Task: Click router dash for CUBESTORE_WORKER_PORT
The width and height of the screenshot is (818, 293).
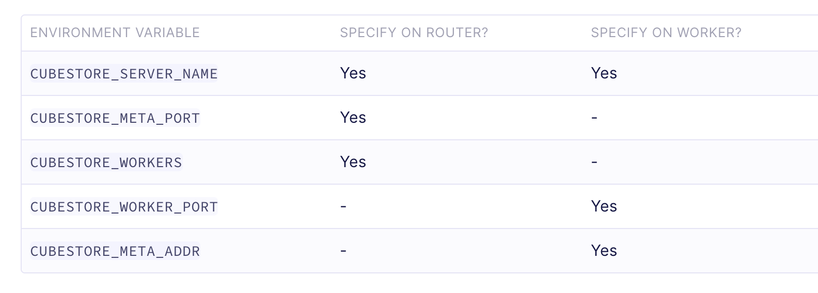Action: point(343,207)
